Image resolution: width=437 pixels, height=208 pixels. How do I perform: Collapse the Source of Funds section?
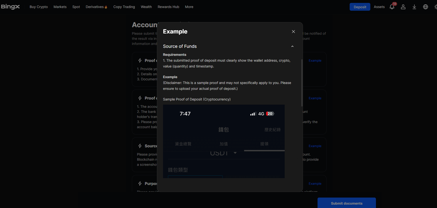[x=292, y=46]
